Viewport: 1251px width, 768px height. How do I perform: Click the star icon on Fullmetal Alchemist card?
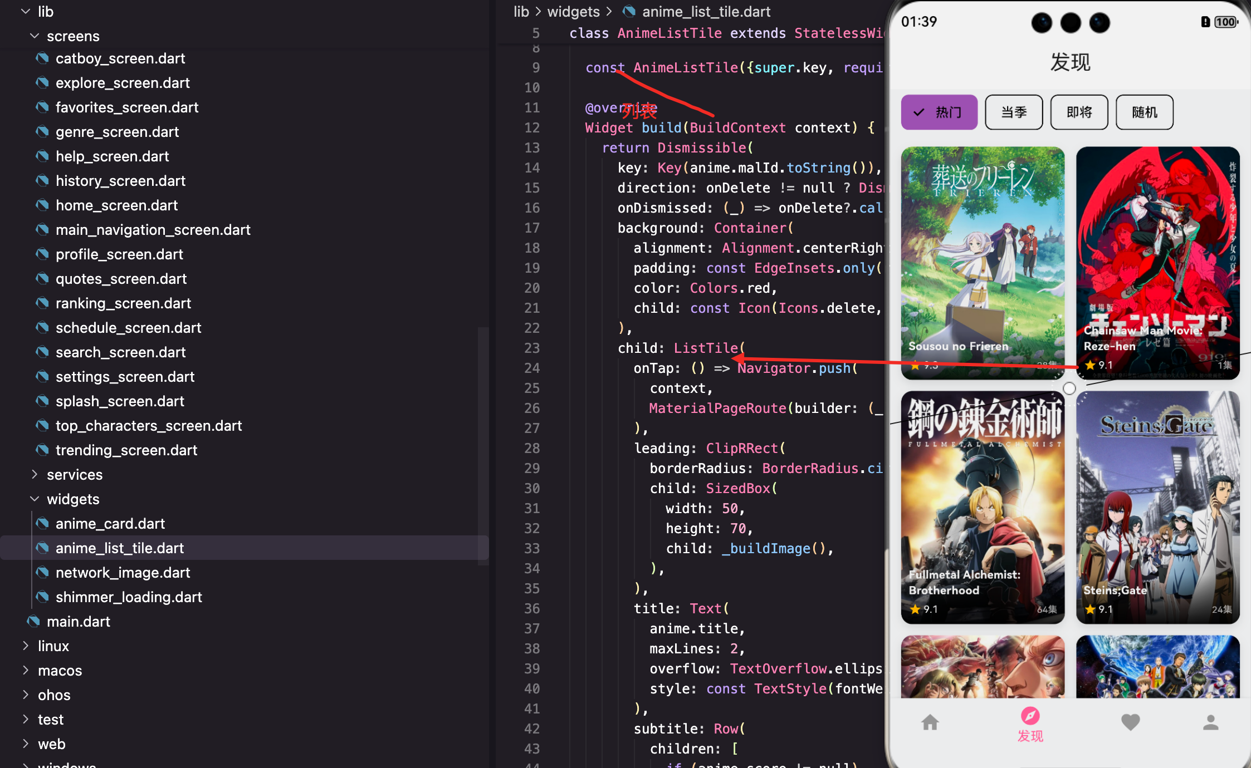coord(915,609)
